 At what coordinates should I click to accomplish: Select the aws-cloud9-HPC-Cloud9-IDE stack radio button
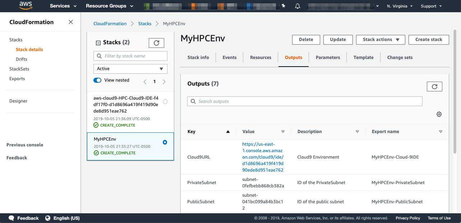(x=165, y=102)
